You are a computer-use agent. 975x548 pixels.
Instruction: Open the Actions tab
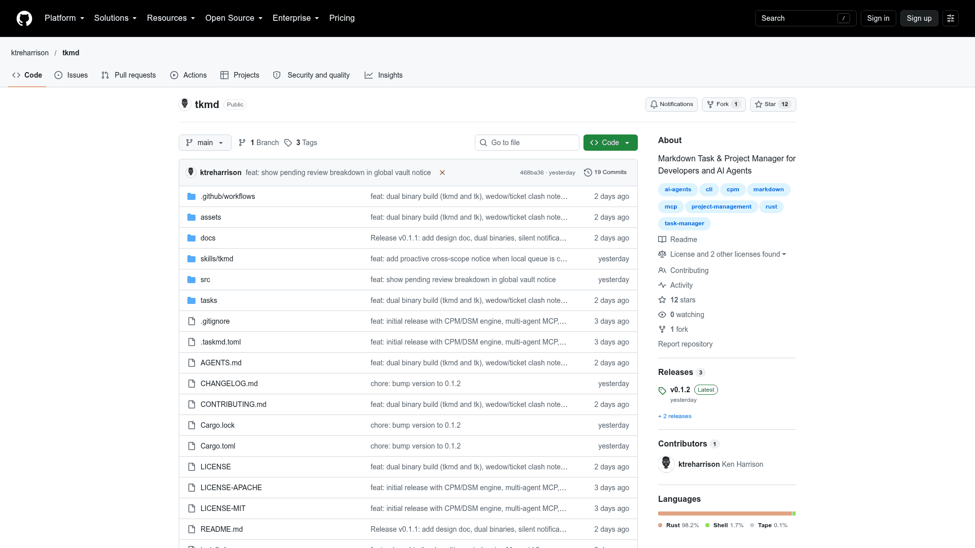click(188, 75)
